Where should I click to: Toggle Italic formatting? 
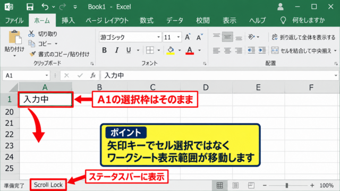[117, 50]
